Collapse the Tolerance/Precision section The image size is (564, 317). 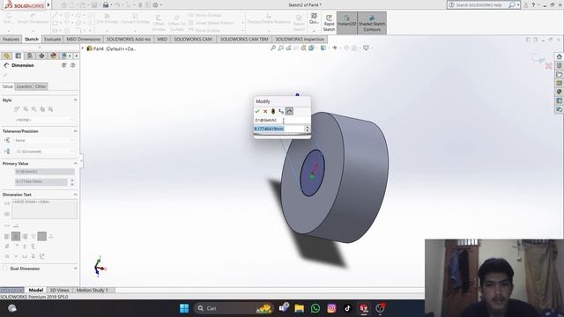point(75,131)
